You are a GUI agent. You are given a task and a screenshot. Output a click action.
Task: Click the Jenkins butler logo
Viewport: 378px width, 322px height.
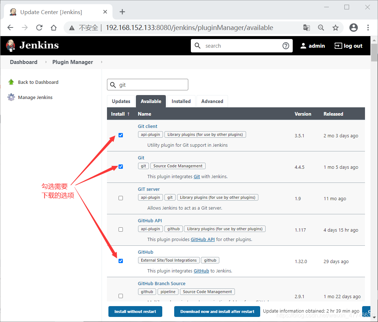click(x=10, y=46)
